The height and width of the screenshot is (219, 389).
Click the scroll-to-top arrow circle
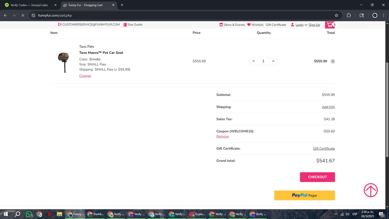coord(371,190)
